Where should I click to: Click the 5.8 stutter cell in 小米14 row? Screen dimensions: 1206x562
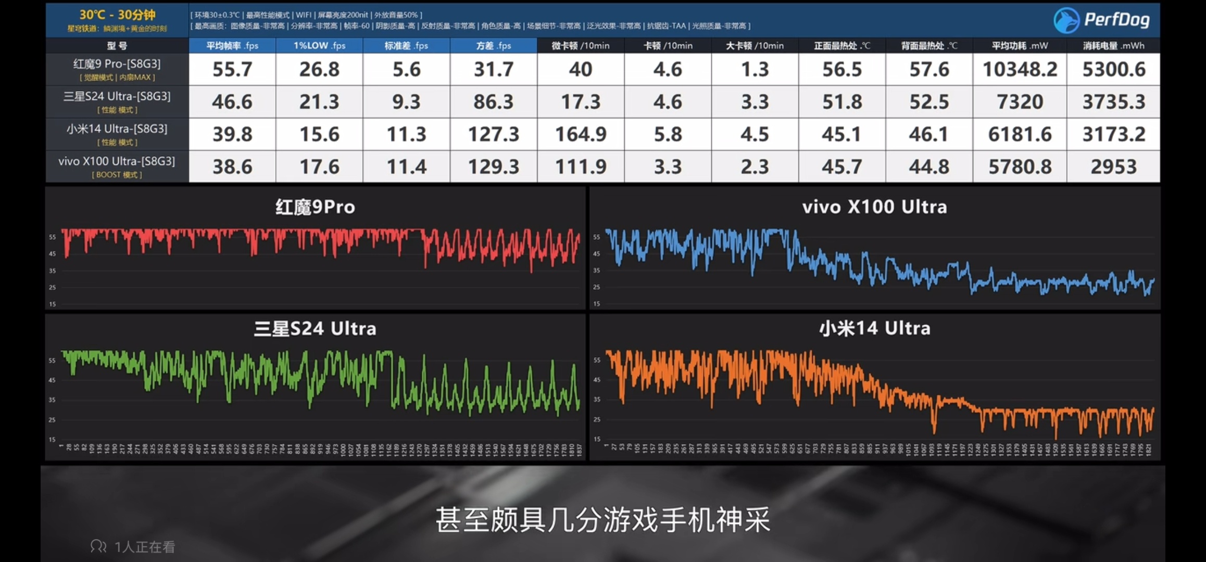[x=668, y=134]
